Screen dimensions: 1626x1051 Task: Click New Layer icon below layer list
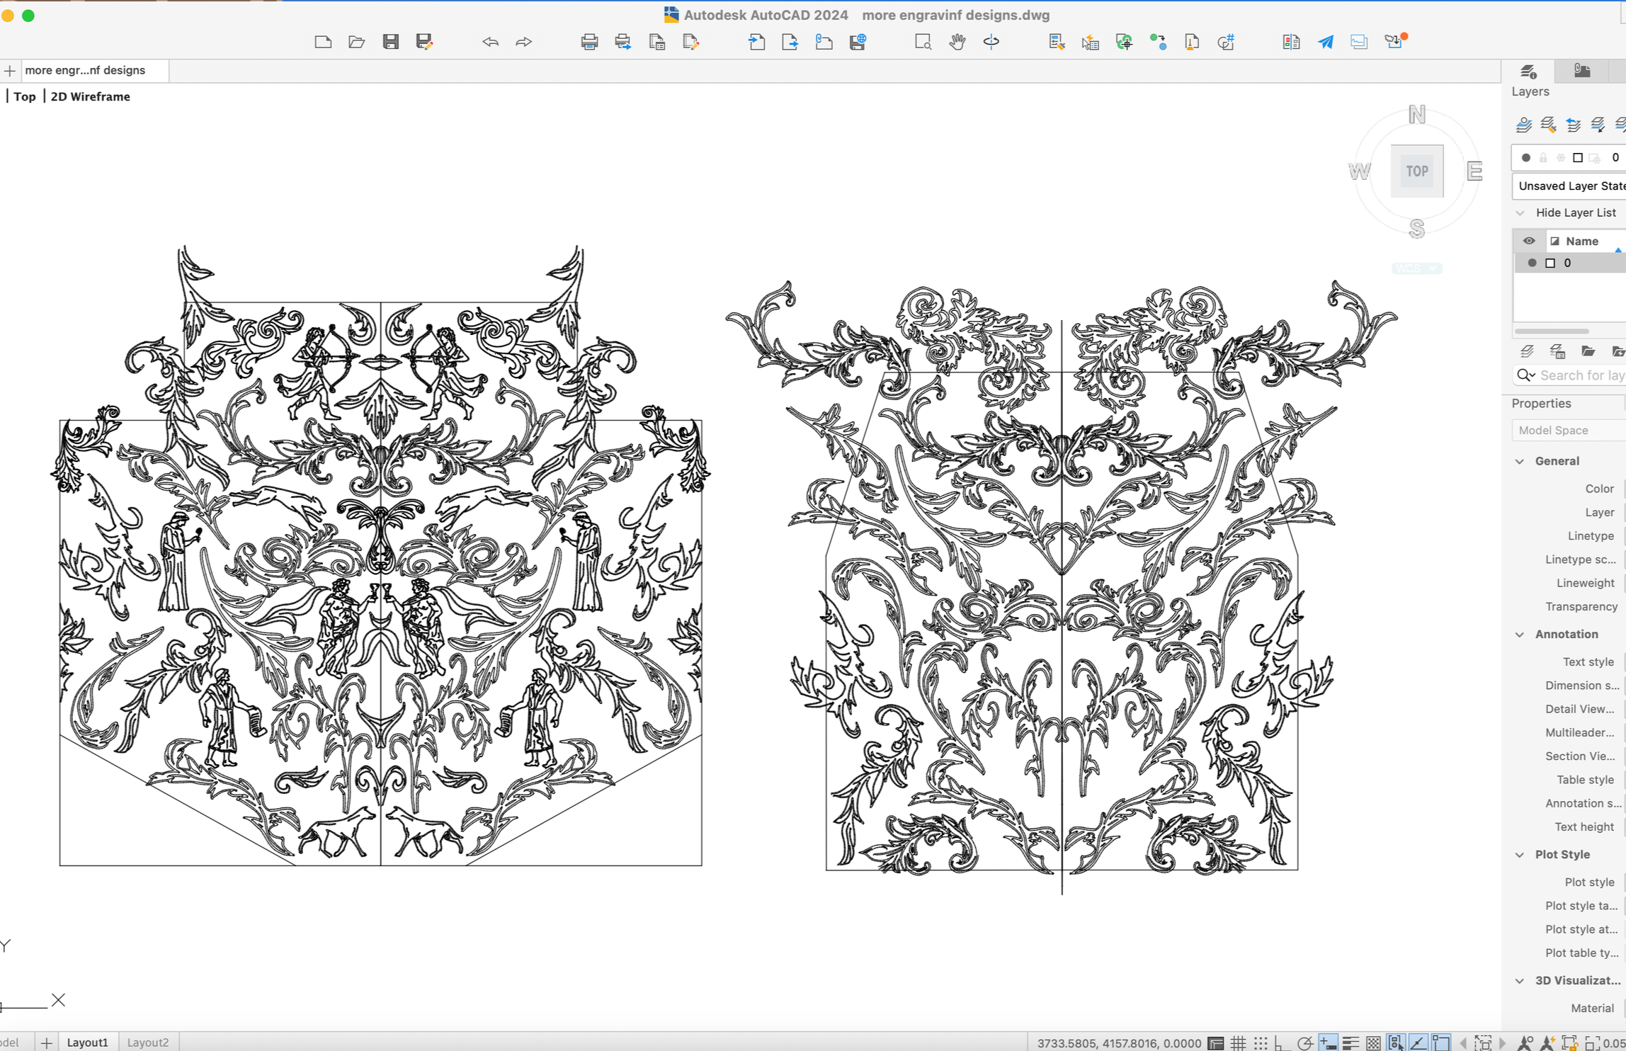(1527, 351)
